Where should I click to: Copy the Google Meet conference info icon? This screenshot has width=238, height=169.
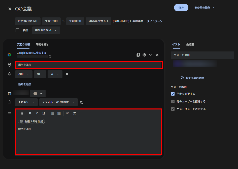(138, 55)
